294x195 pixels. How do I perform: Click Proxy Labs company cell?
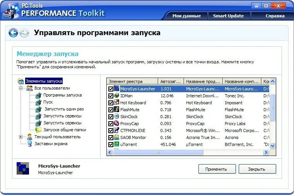point(235,124)
